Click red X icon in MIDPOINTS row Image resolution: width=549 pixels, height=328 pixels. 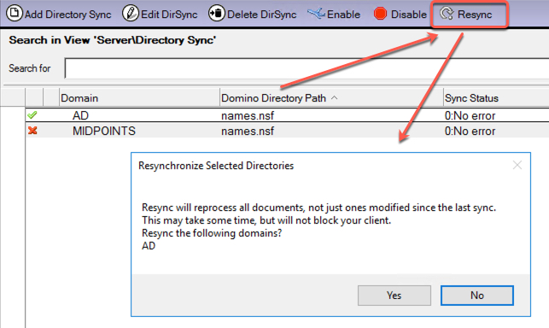click(32, 131)
